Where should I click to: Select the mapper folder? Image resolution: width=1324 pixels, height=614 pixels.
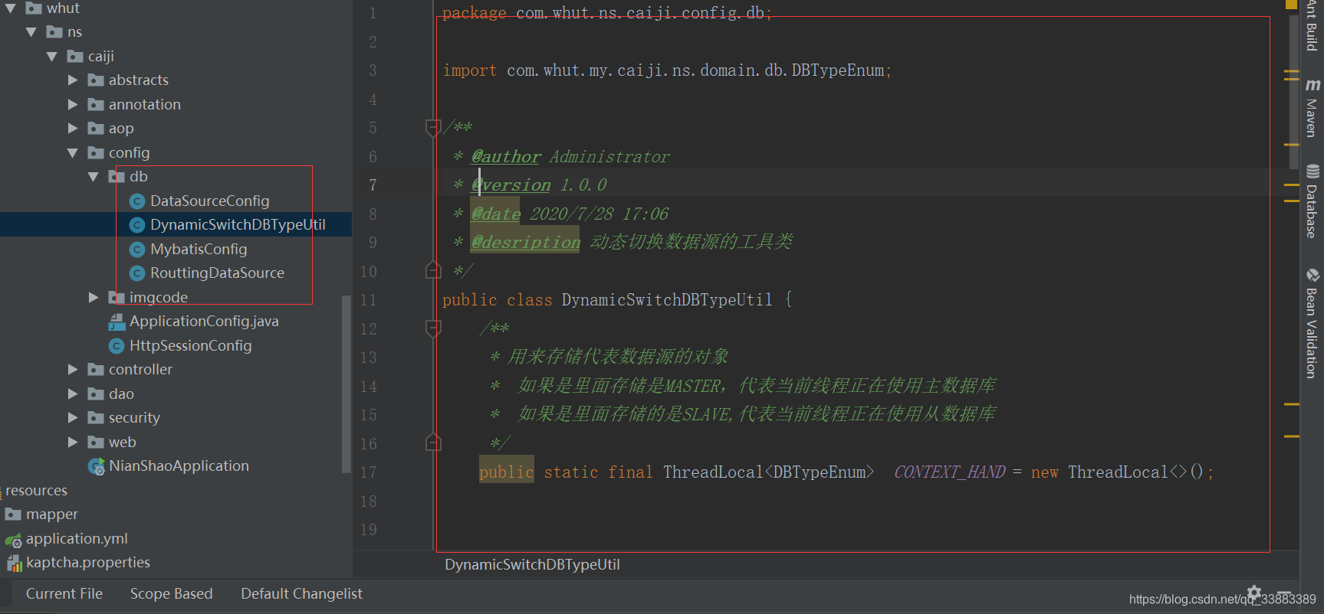point(52,514)
